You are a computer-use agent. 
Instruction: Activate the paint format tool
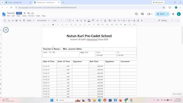pos(24,20)
